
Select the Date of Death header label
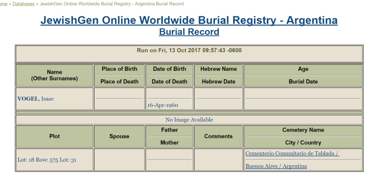click(169, 82)
